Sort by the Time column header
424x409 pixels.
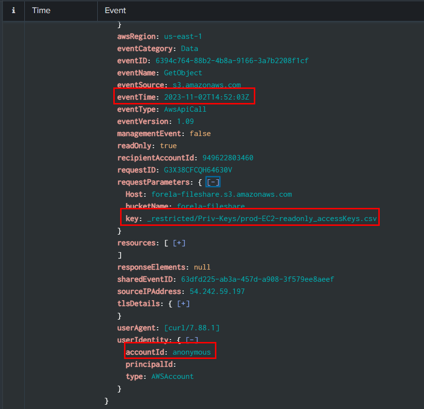click(x=41, y=10)
